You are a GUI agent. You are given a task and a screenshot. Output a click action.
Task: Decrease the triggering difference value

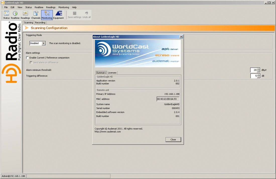(258, 77)
